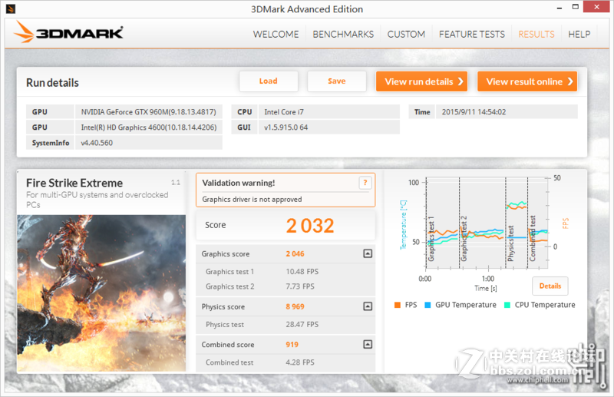Select the RESULTS tab

pyautogui.click(x=536, y=35)
